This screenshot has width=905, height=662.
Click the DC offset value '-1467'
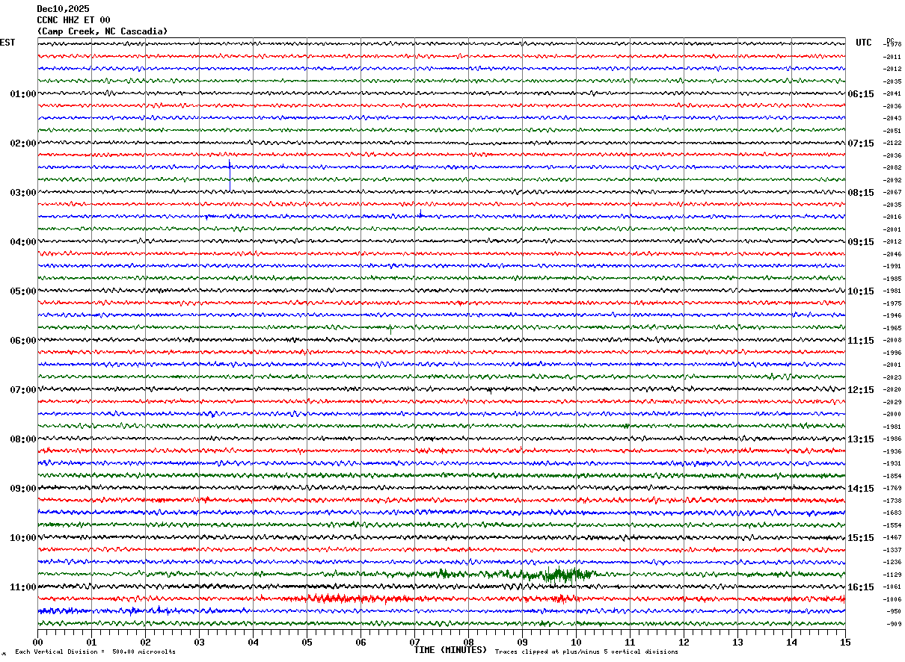[893, 538]
